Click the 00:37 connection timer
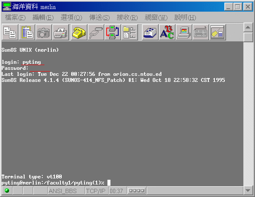255x197 pixels. point(117,191)
